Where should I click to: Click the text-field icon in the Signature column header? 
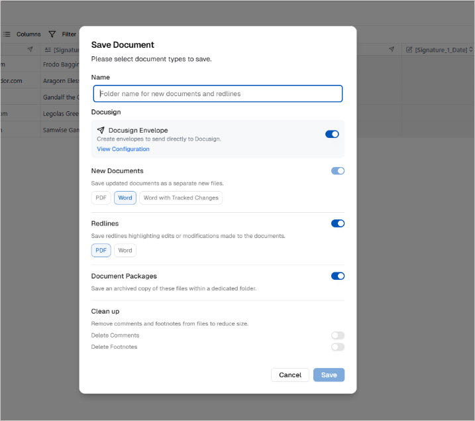48,50
